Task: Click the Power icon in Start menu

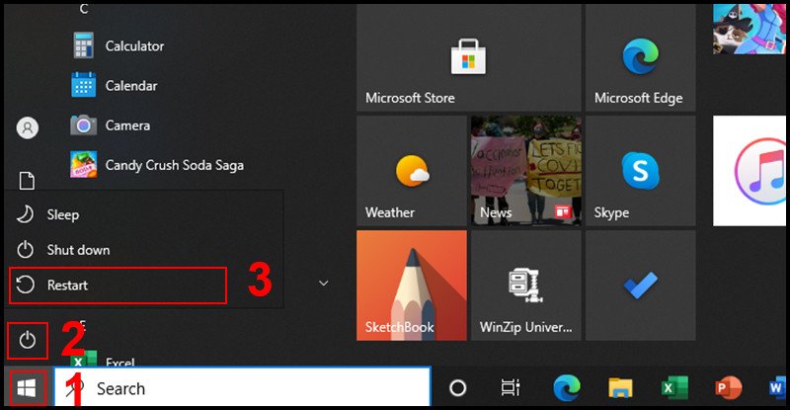Action: pos(28,341)
